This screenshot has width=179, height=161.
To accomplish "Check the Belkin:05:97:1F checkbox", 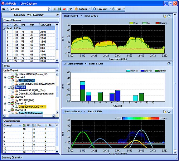I will click(x=13, y=91).
